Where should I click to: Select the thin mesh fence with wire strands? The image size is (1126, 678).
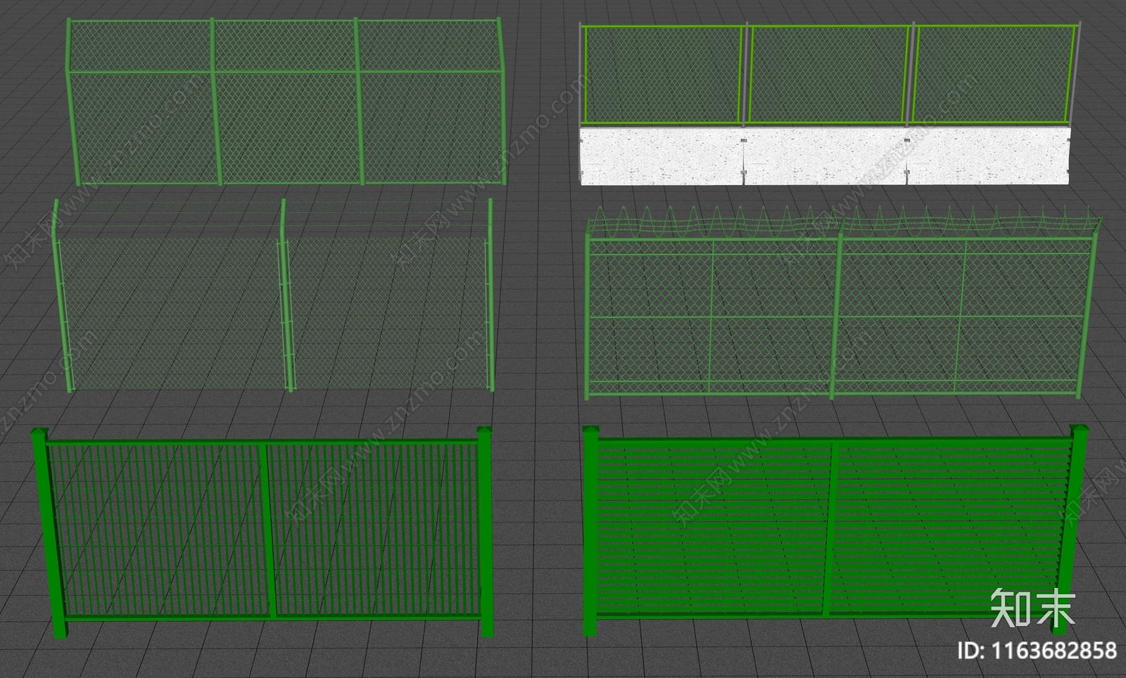click(x=274, y=295)
